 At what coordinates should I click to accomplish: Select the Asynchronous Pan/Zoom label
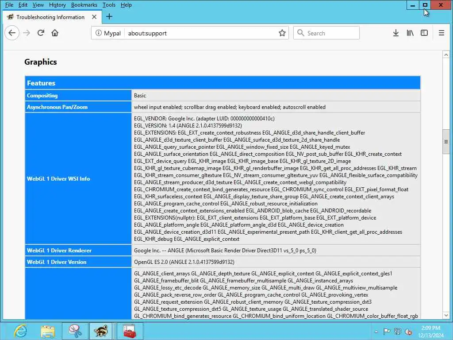coord(57,107)
